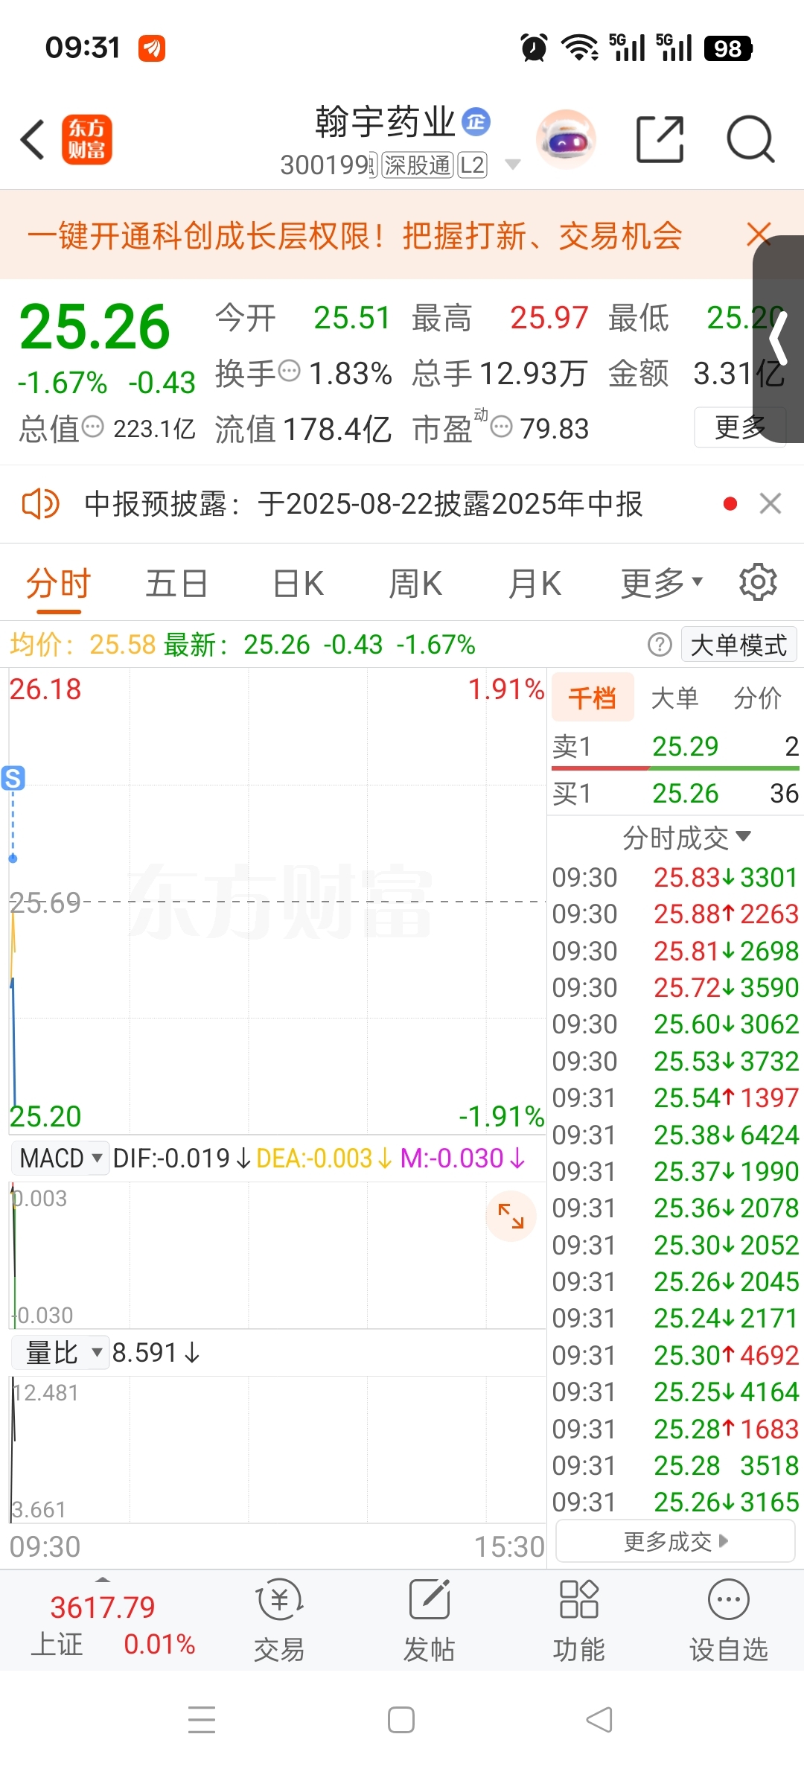Tap the 深股通 tag
Viewport: 804px width, 1769px height.
418,165
